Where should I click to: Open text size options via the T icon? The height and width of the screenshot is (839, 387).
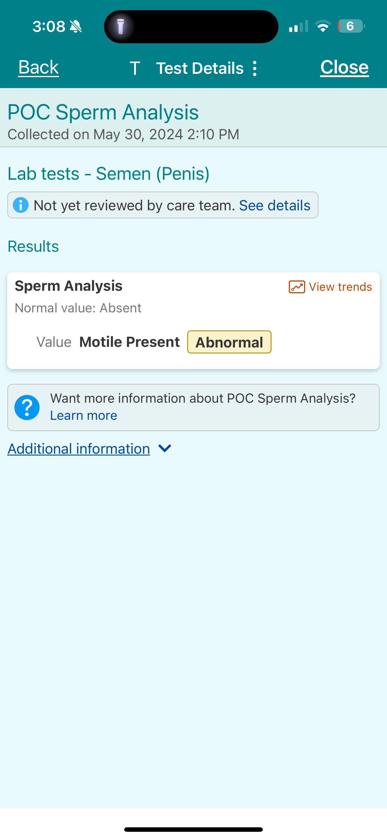pyautogui.click(x=136, y=68)
